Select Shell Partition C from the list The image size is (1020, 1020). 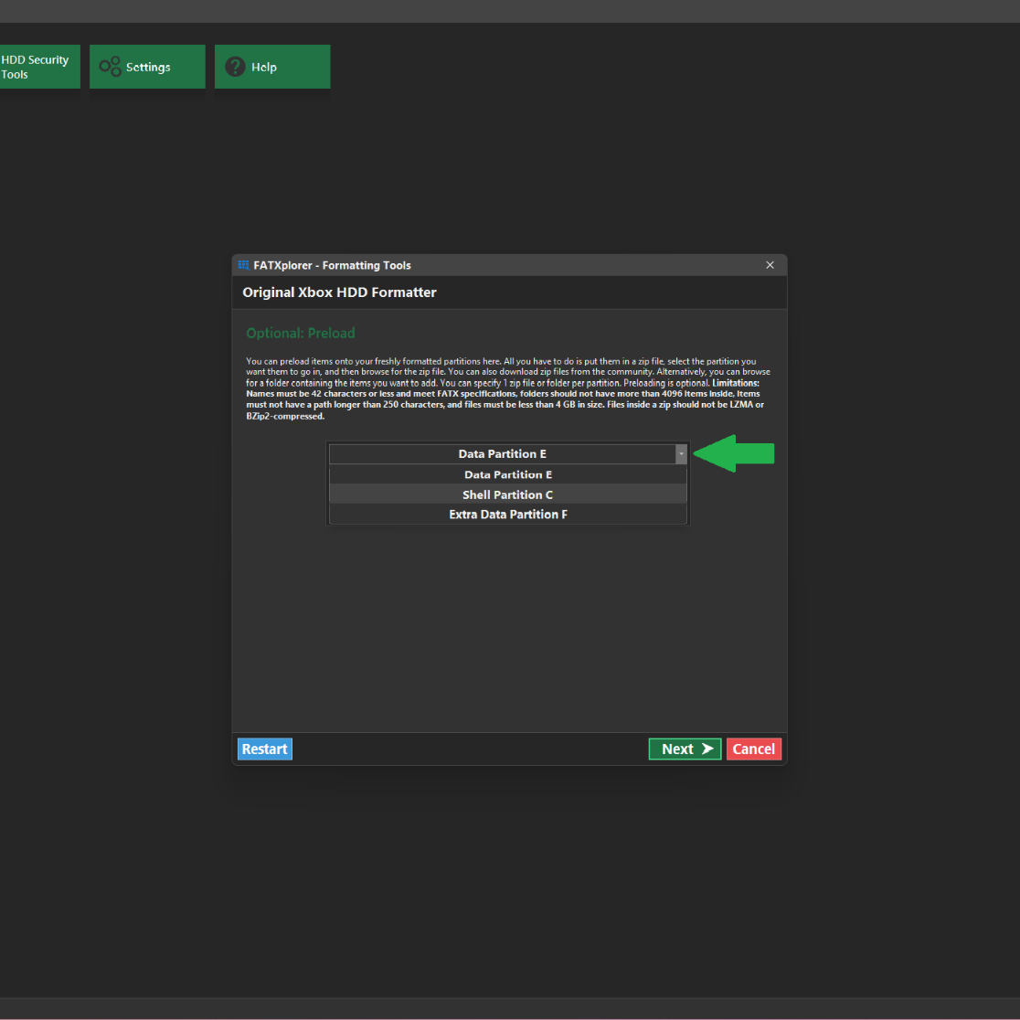507,494
